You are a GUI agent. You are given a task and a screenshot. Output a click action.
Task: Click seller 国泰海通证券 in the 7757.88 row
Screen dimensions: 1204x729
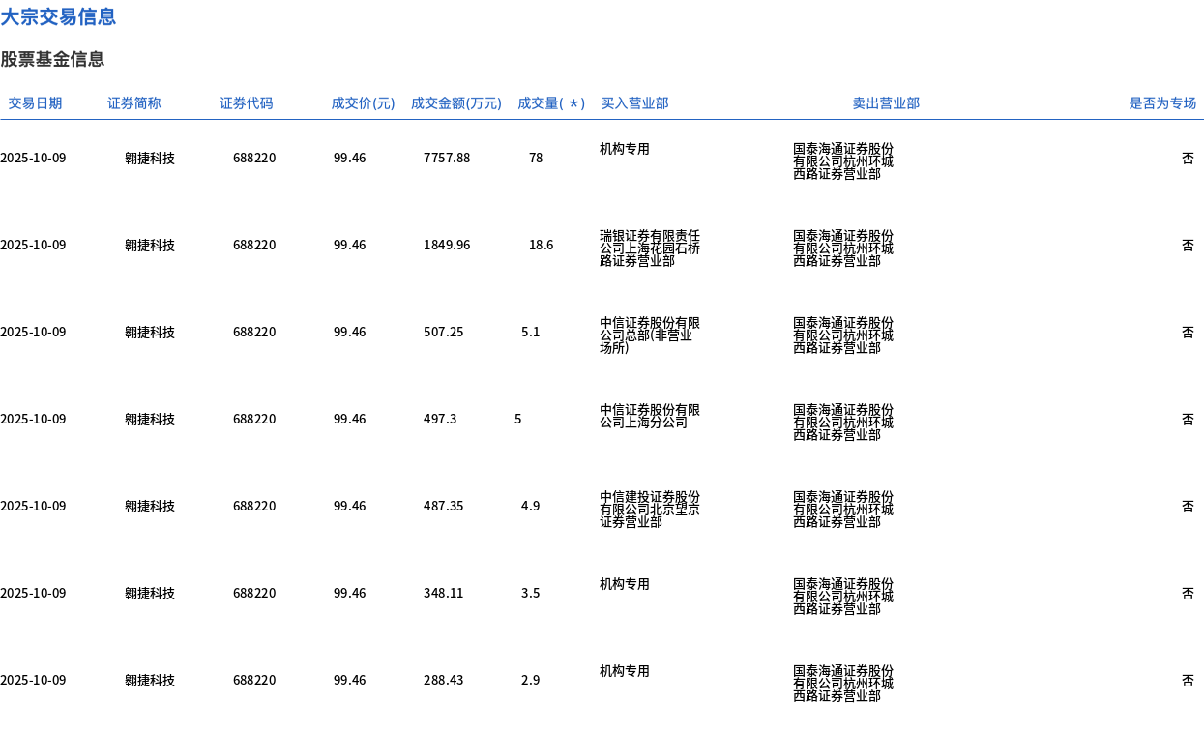[x=843, y=161]
